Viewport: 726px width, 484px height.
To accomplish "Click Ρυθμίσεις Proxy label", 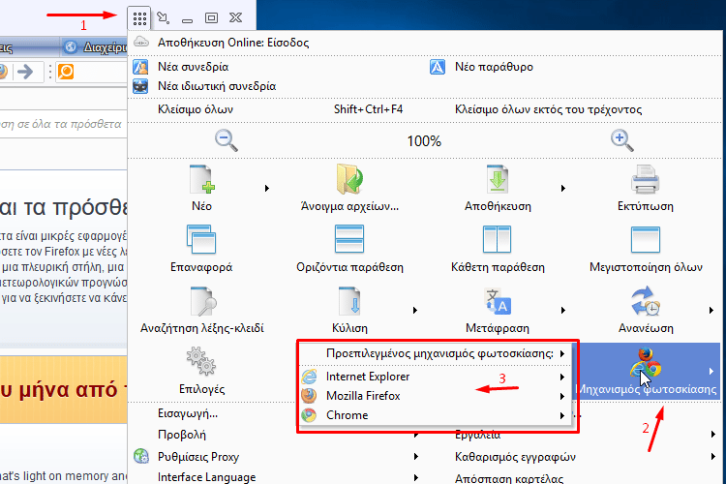I will (x=198, y=457).
